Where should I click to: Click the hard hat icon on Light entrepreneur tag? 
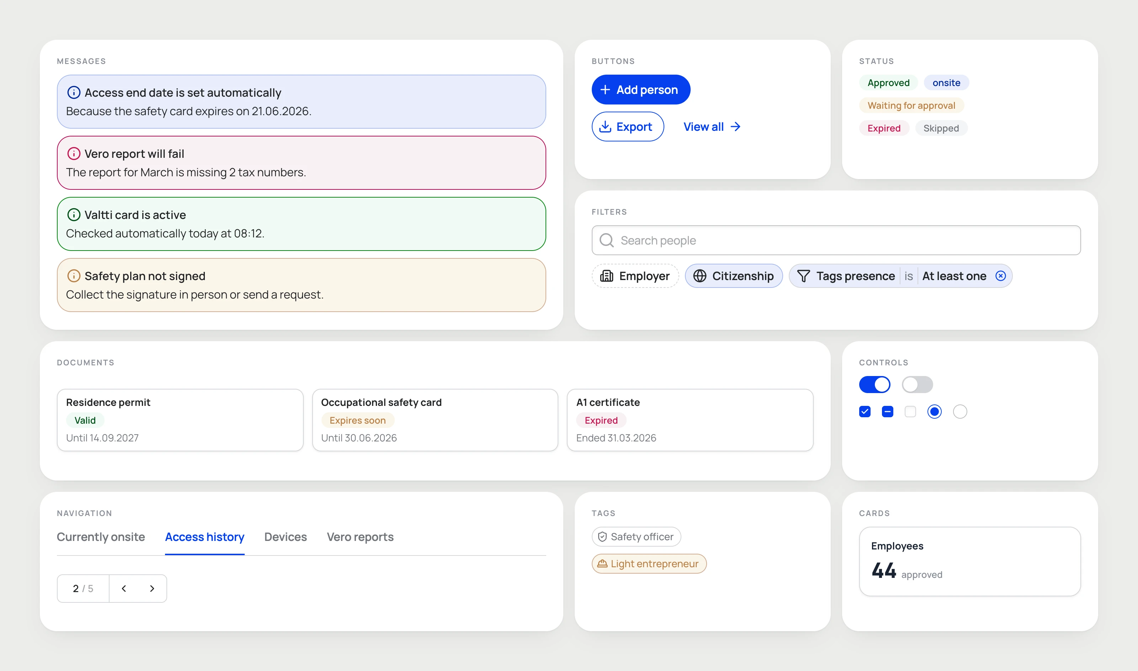[x=602, y=564]
